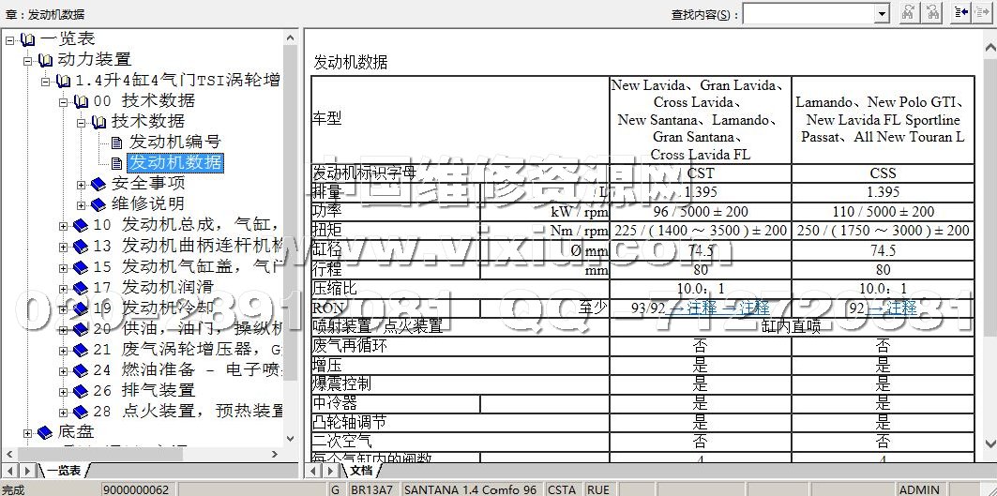Expand the 19 发动机冷却 tree node
Screen dimensions: 997x496
click(64, 308)
